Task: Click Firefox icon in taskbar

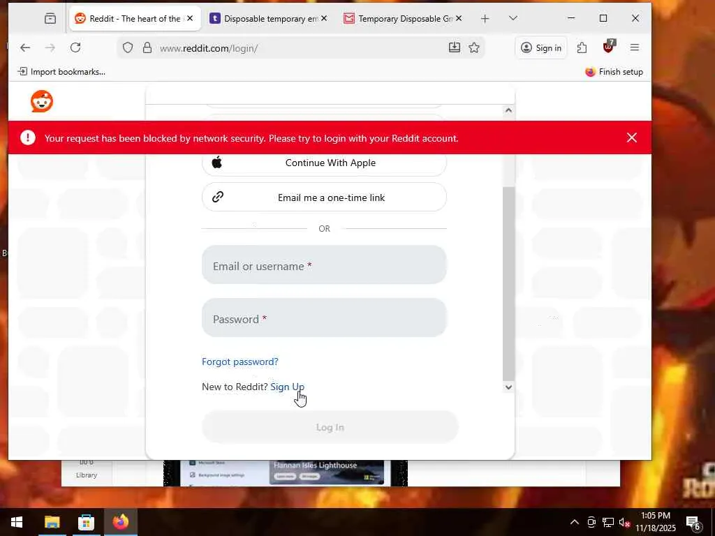Action: (121, 522)
